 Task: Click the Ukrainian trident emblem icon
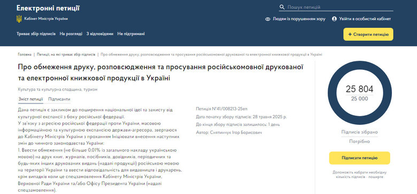pos(19,19)
